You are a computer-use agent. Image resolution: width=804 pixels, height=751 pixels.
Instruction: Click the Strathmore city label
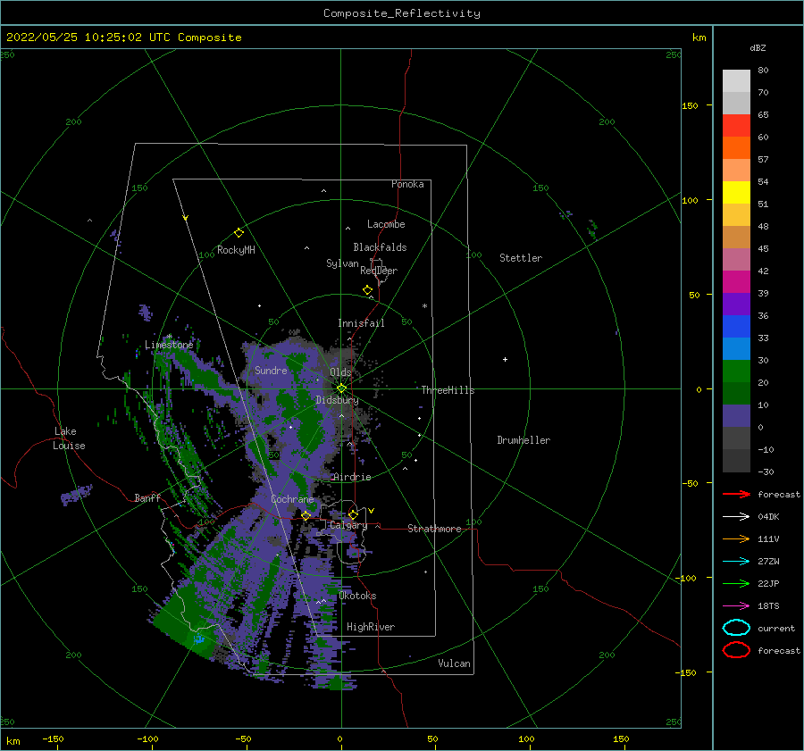(434, 529)
